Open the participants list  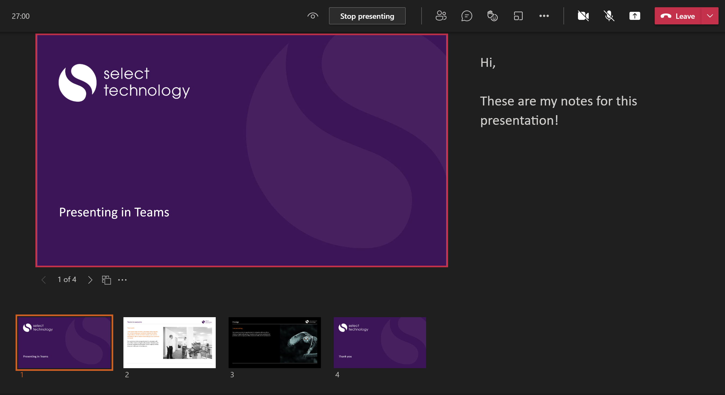(441, 16)
